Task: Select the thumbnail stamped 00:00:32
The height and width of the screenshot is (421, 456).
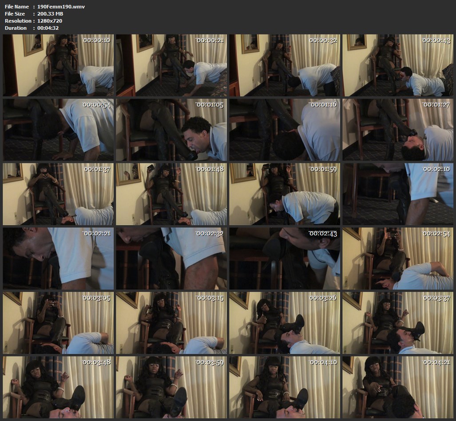Action: click(285, 65)
